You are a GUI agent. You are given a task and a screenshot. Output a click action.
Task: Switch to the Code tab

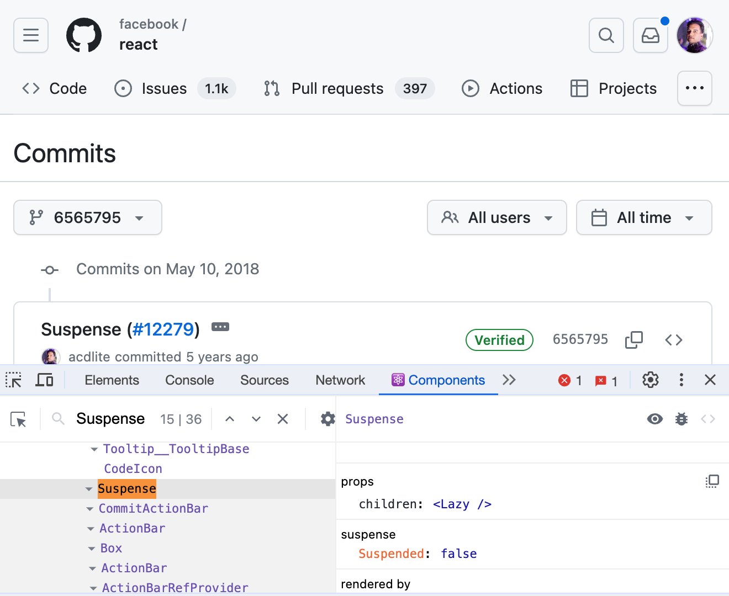(55, 88)
